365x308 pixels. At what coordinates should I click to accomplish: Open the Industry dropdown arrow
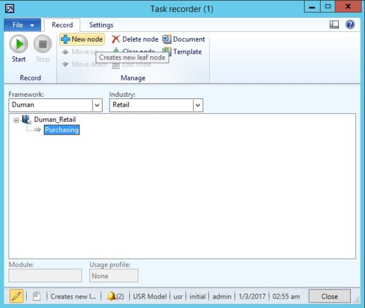coord(198,105)
